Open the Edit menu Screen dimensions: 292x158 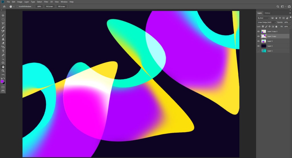click(x=14, y=2)
